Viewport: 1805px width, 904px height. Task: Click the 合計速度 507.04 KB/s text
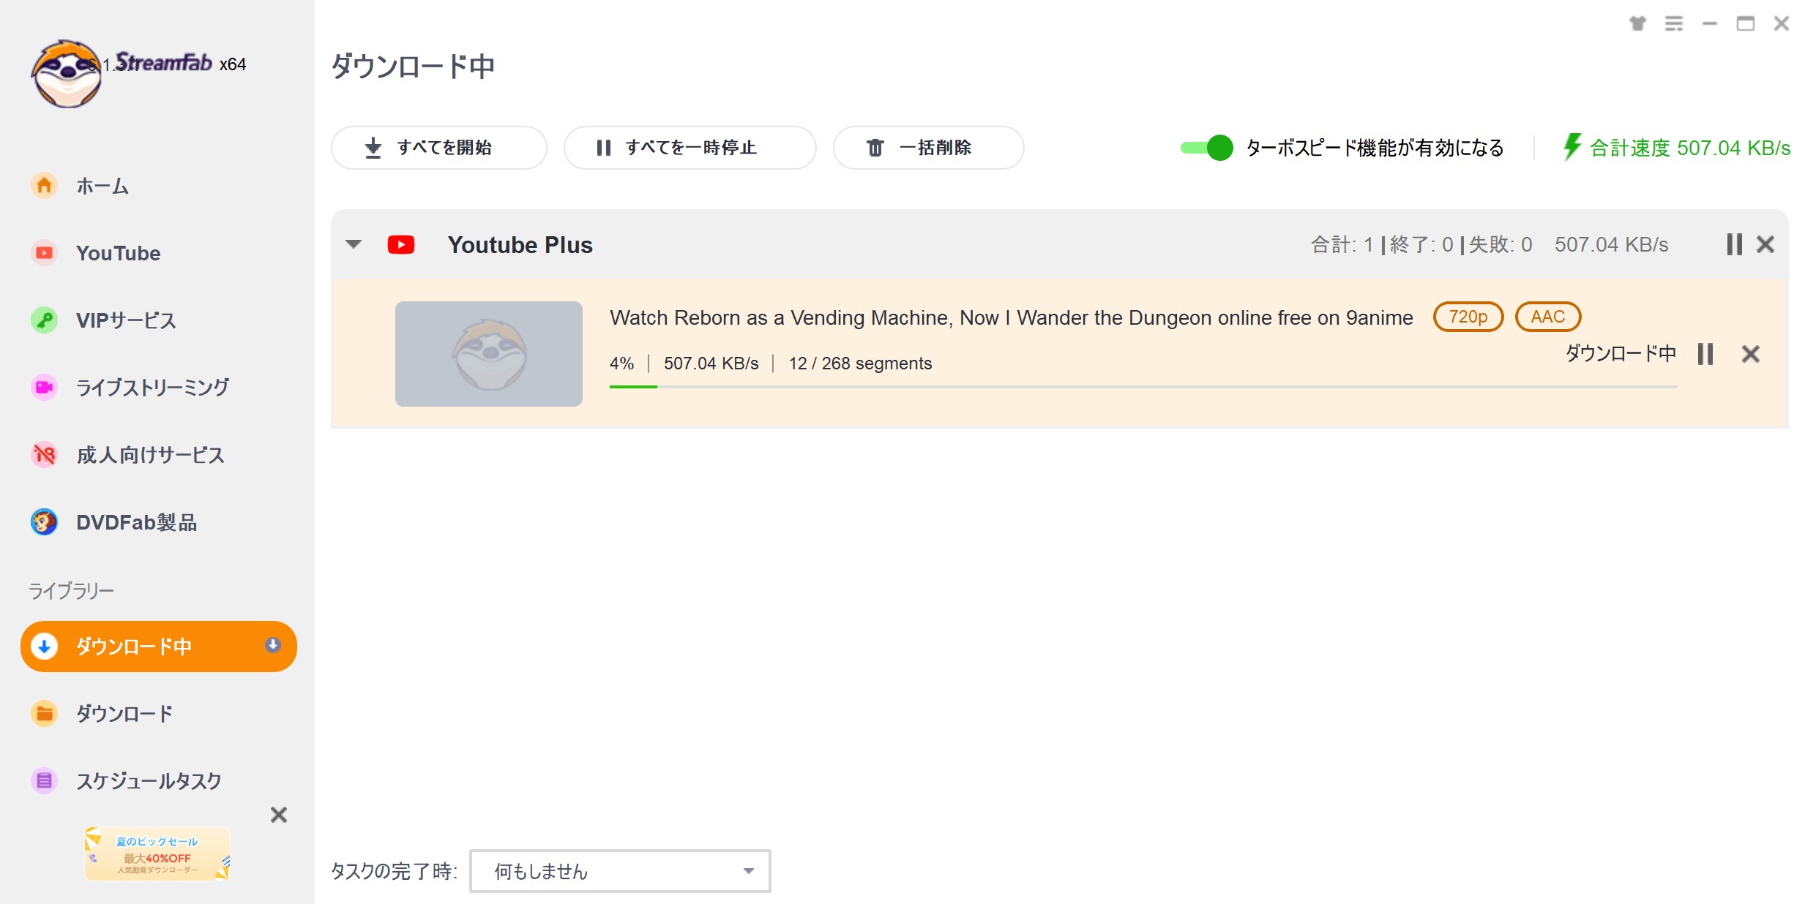point(1690,148)
